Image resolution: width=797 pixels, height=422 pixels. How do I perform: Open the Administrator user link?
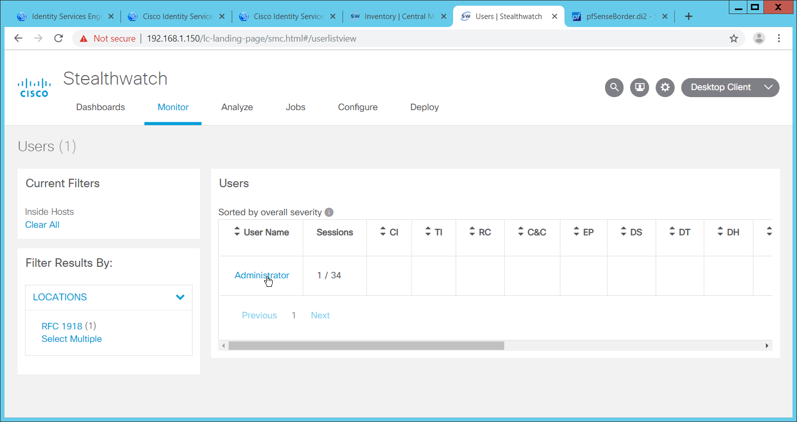(262, 275)
